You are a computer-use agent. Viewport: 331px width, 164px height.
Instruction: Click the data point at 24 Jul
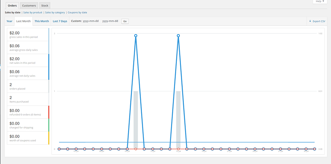click(255, 149)
